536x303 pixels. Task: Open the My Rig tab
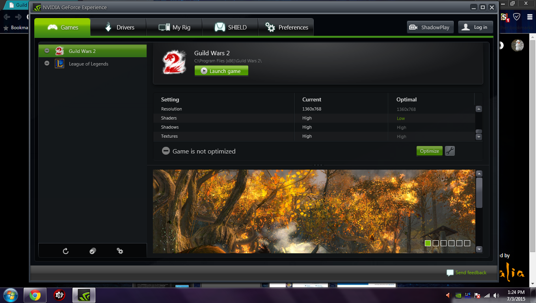(174, 27)
